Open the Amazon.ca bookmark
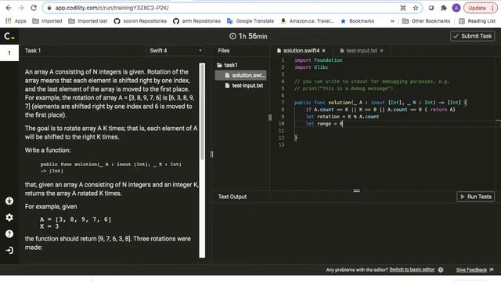This screenshot has height=282, width=501. click(307, 21)
